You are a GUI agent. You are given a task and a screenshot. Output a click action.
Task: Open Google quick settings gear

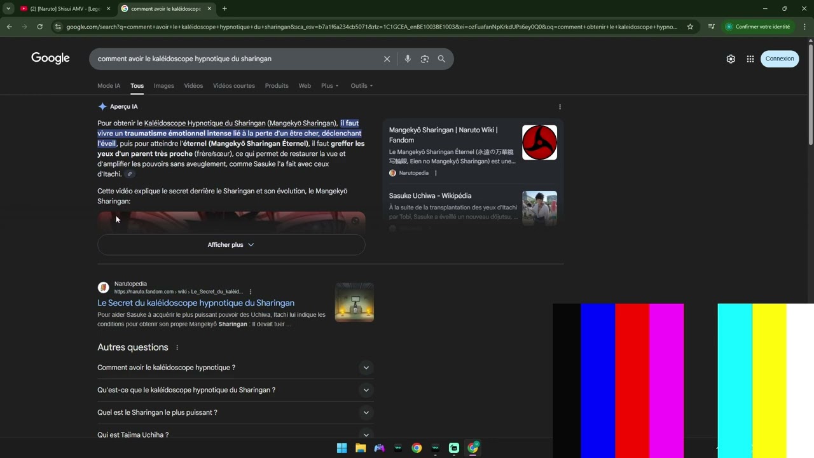pyautogui.click(x=731, y=59)
